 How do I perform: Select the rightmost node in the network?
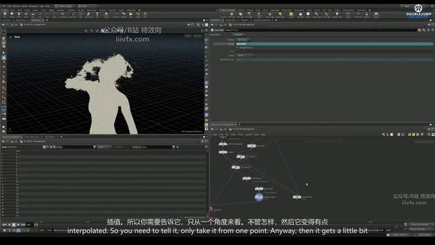click(297, 197)
